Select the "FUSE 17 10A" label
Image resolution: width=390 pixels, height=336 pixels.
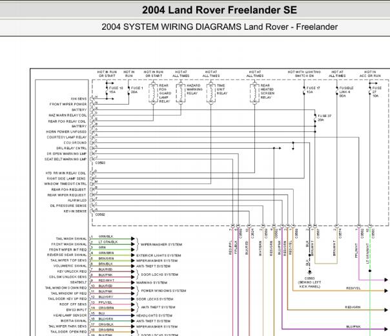[313, 90]
